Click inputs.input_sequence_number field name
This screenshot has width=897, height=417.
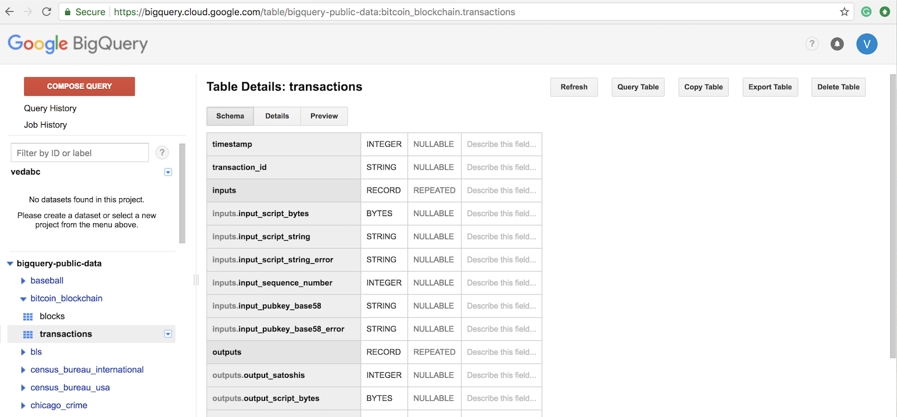coord(272,283)
